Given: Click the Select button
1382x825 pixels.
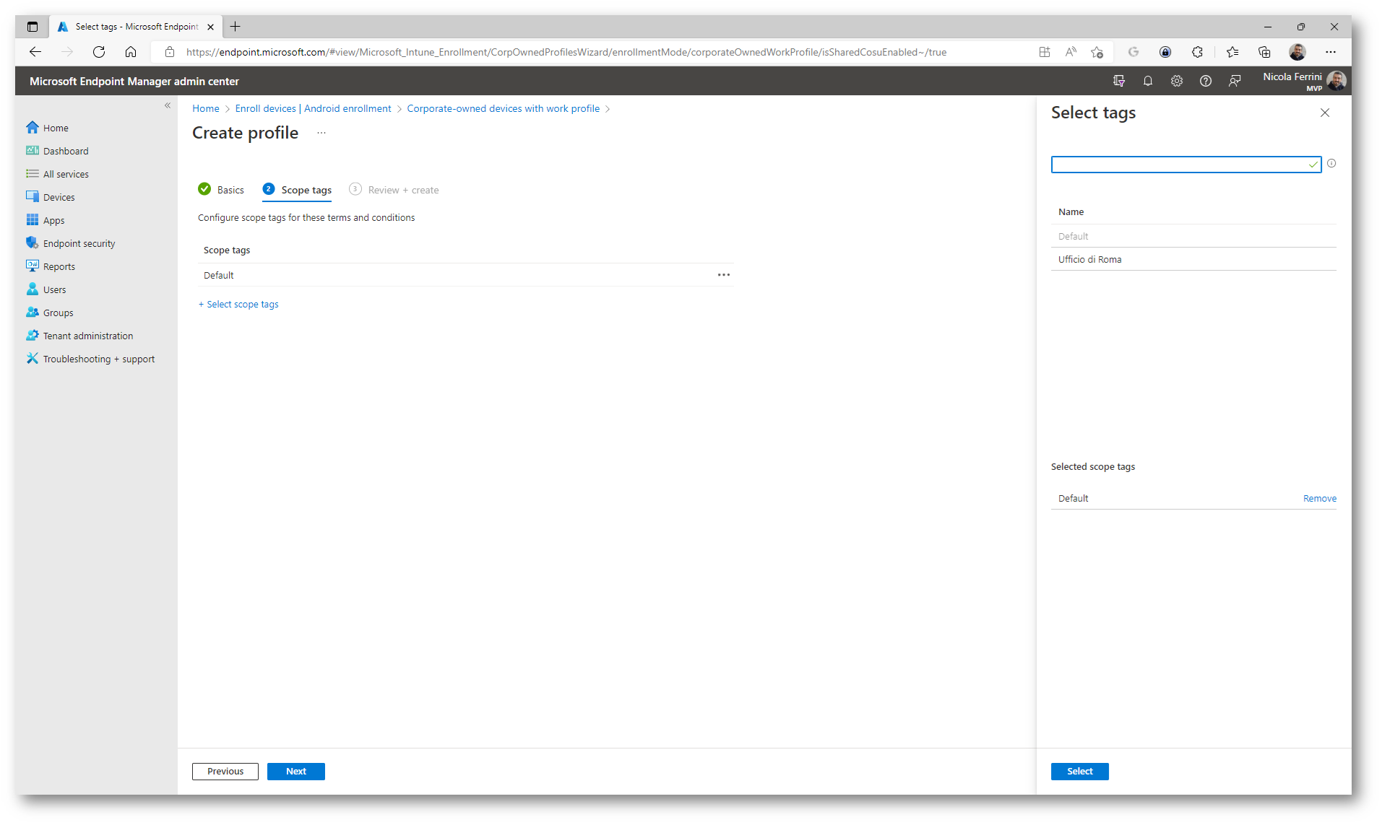Looking at the screenshot, I should pos(1079,772).
